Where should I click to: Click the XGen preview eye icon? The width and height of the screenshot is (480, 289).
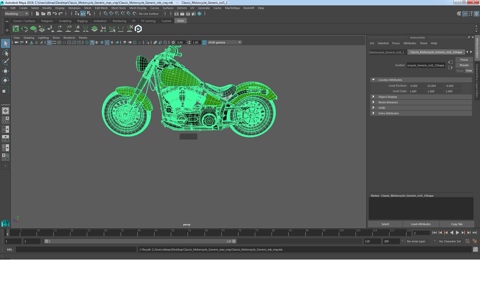[x=24, y=29]
